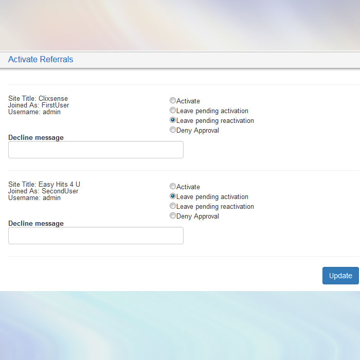
Task: Click the 'Joined As: FirstUser' text
Action: tap(39, 105)
